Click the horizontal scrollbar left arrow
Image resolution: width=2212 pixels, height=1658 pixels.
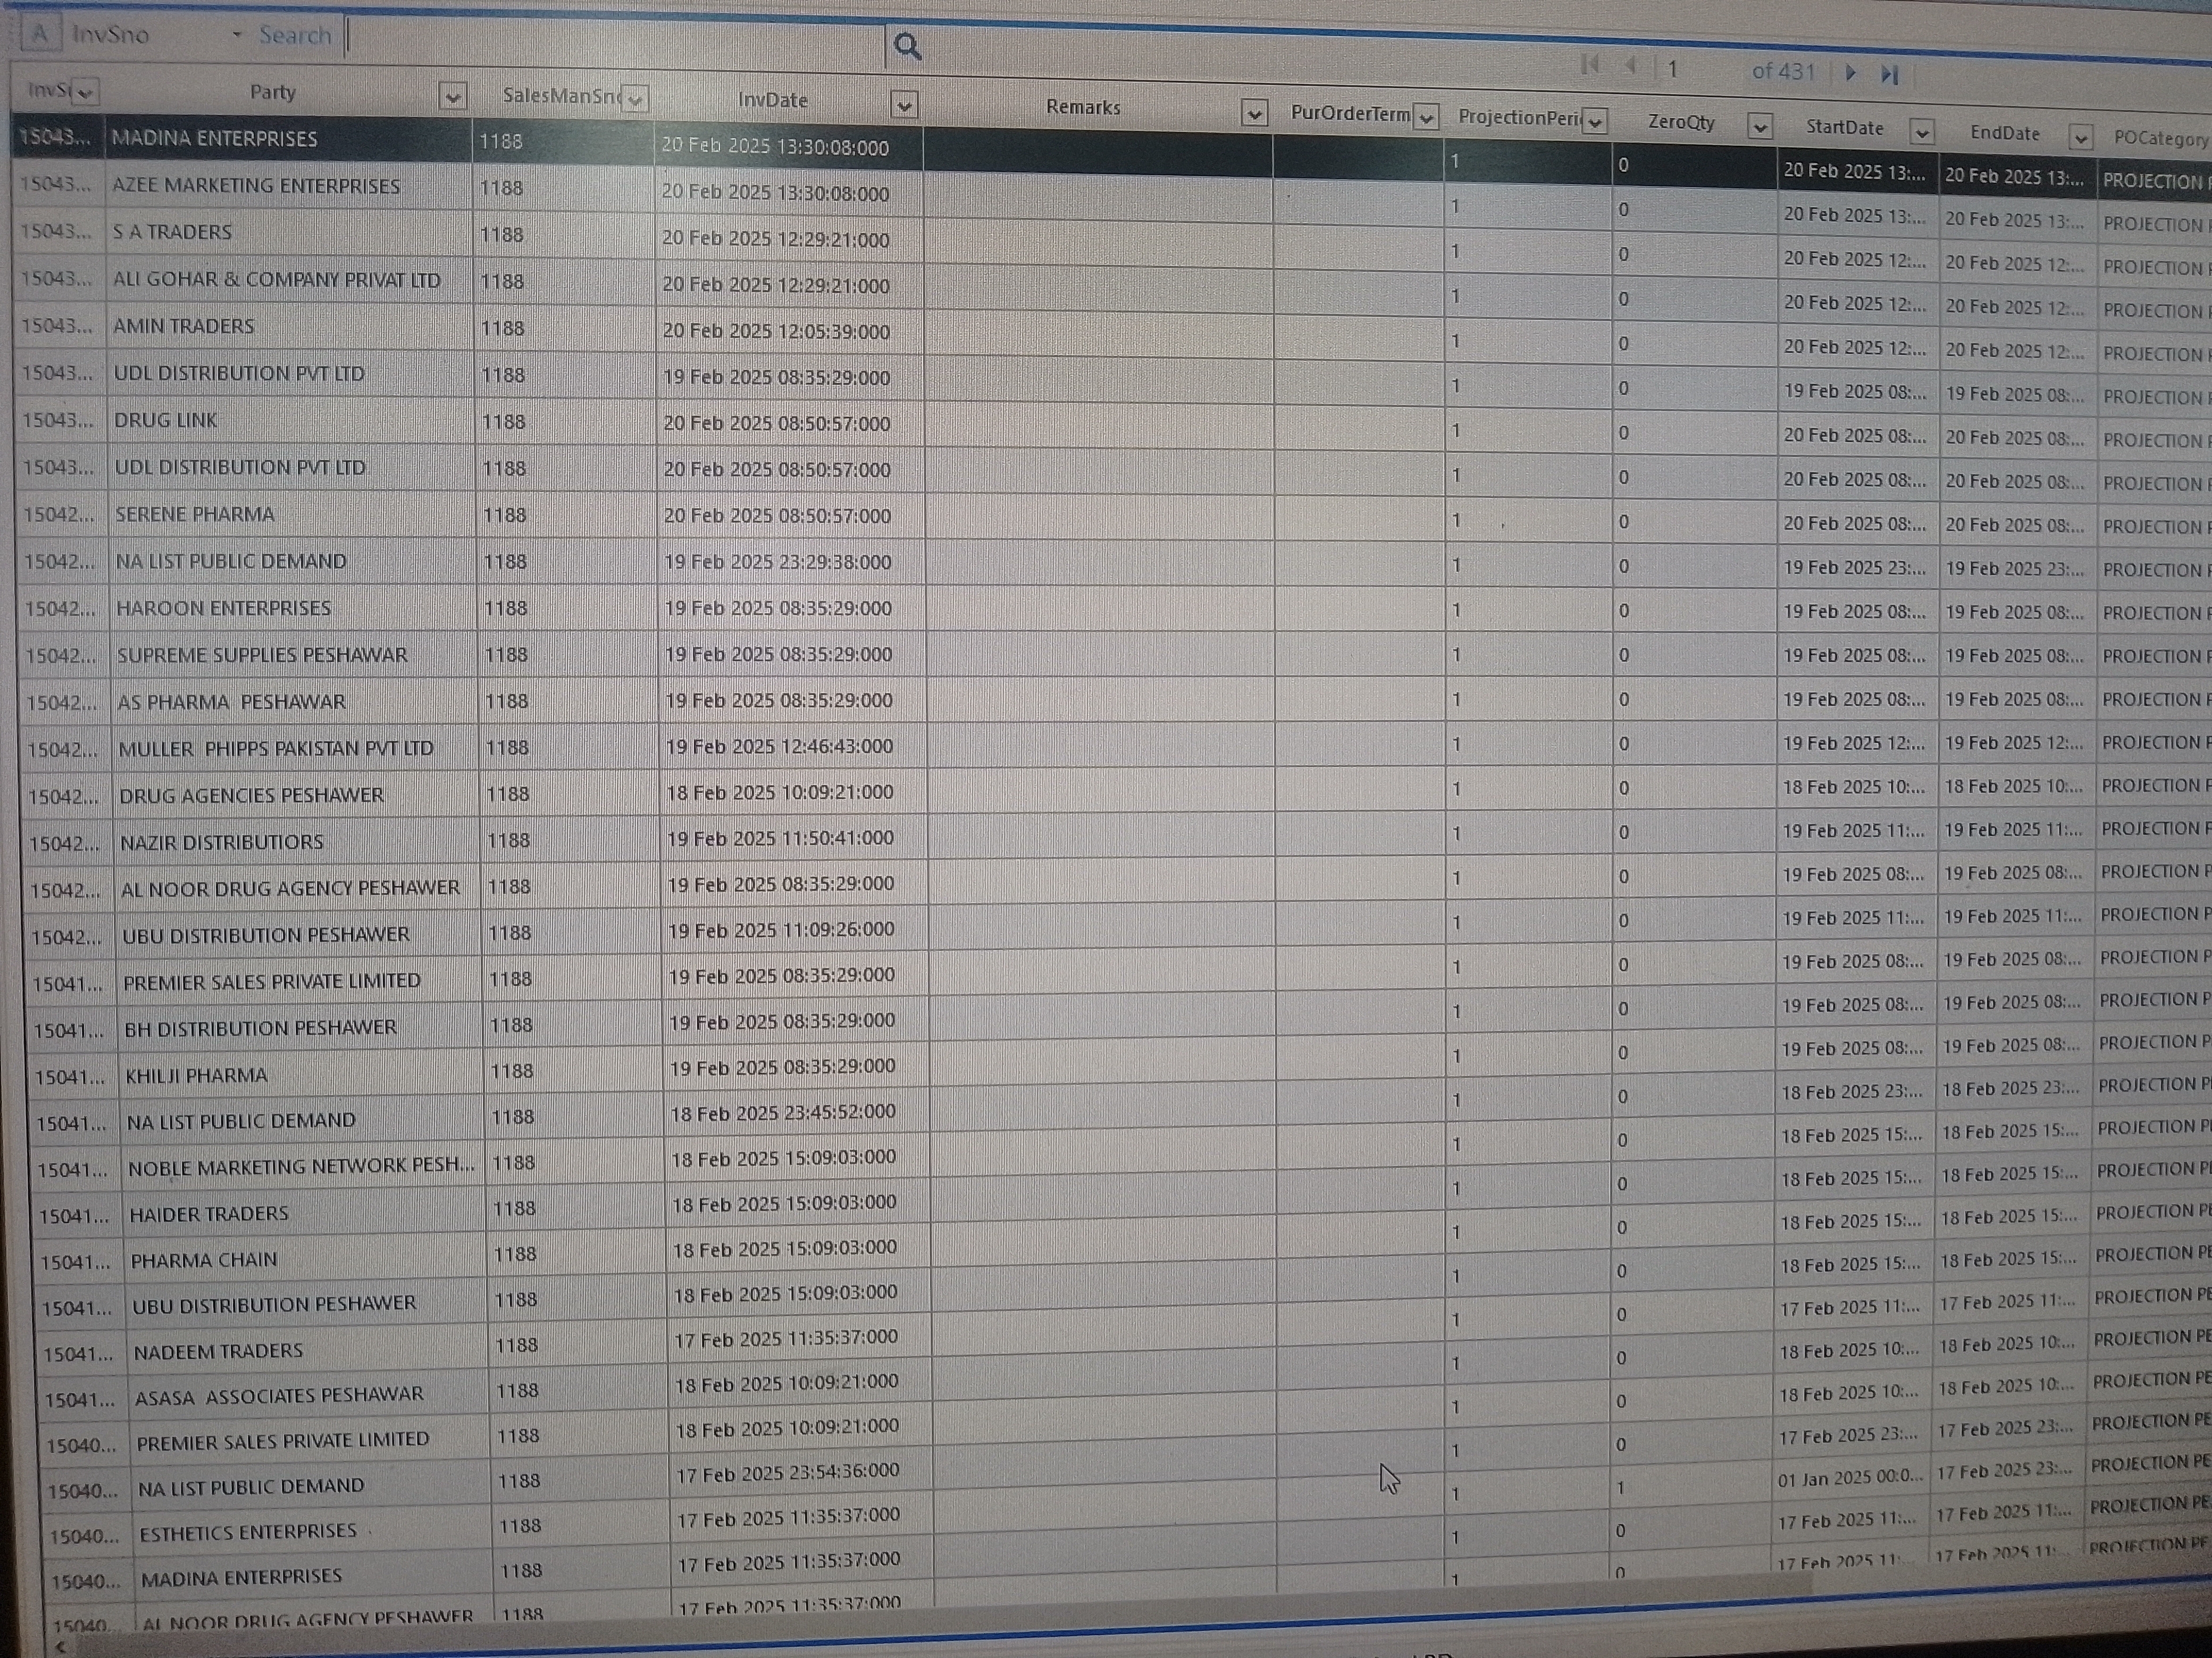(x=62, y=1646)
